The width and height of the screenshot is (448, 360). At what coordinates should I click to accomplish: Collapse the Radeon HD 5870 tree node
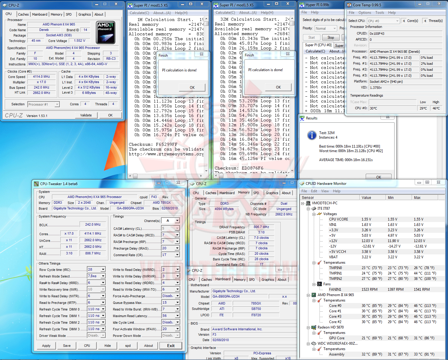coord(308,327)
